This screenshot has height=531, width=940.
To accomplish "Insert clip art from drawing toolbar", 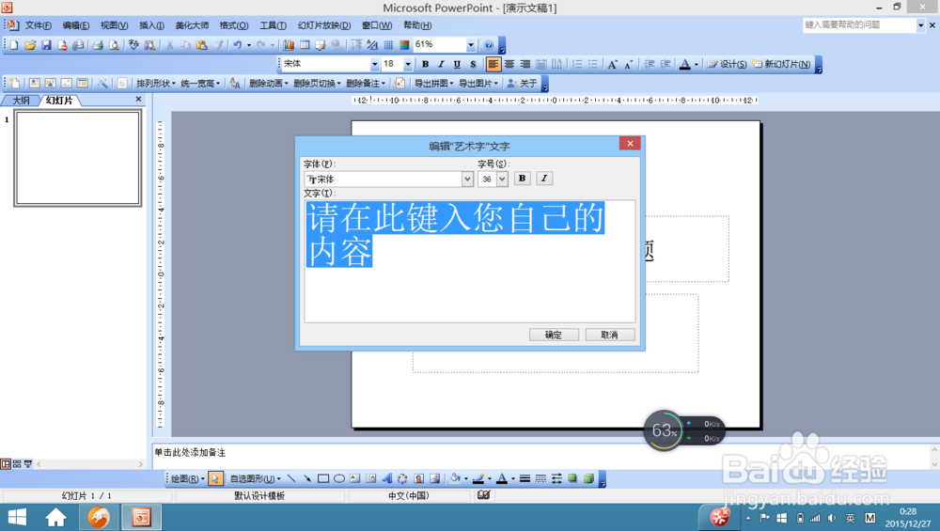I will click(418, 478).
